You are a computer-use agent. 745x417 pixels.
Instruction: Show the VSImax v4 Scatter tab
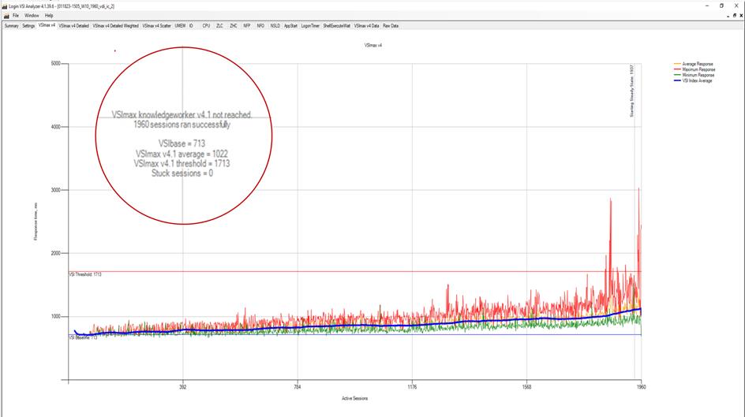(x=156, y=25)
